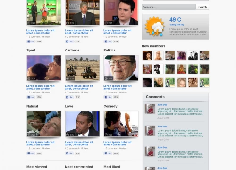The image size is (236, 170).
Task: Click into the Search input field
Action: pyautogui.click(x=169, y=7)
